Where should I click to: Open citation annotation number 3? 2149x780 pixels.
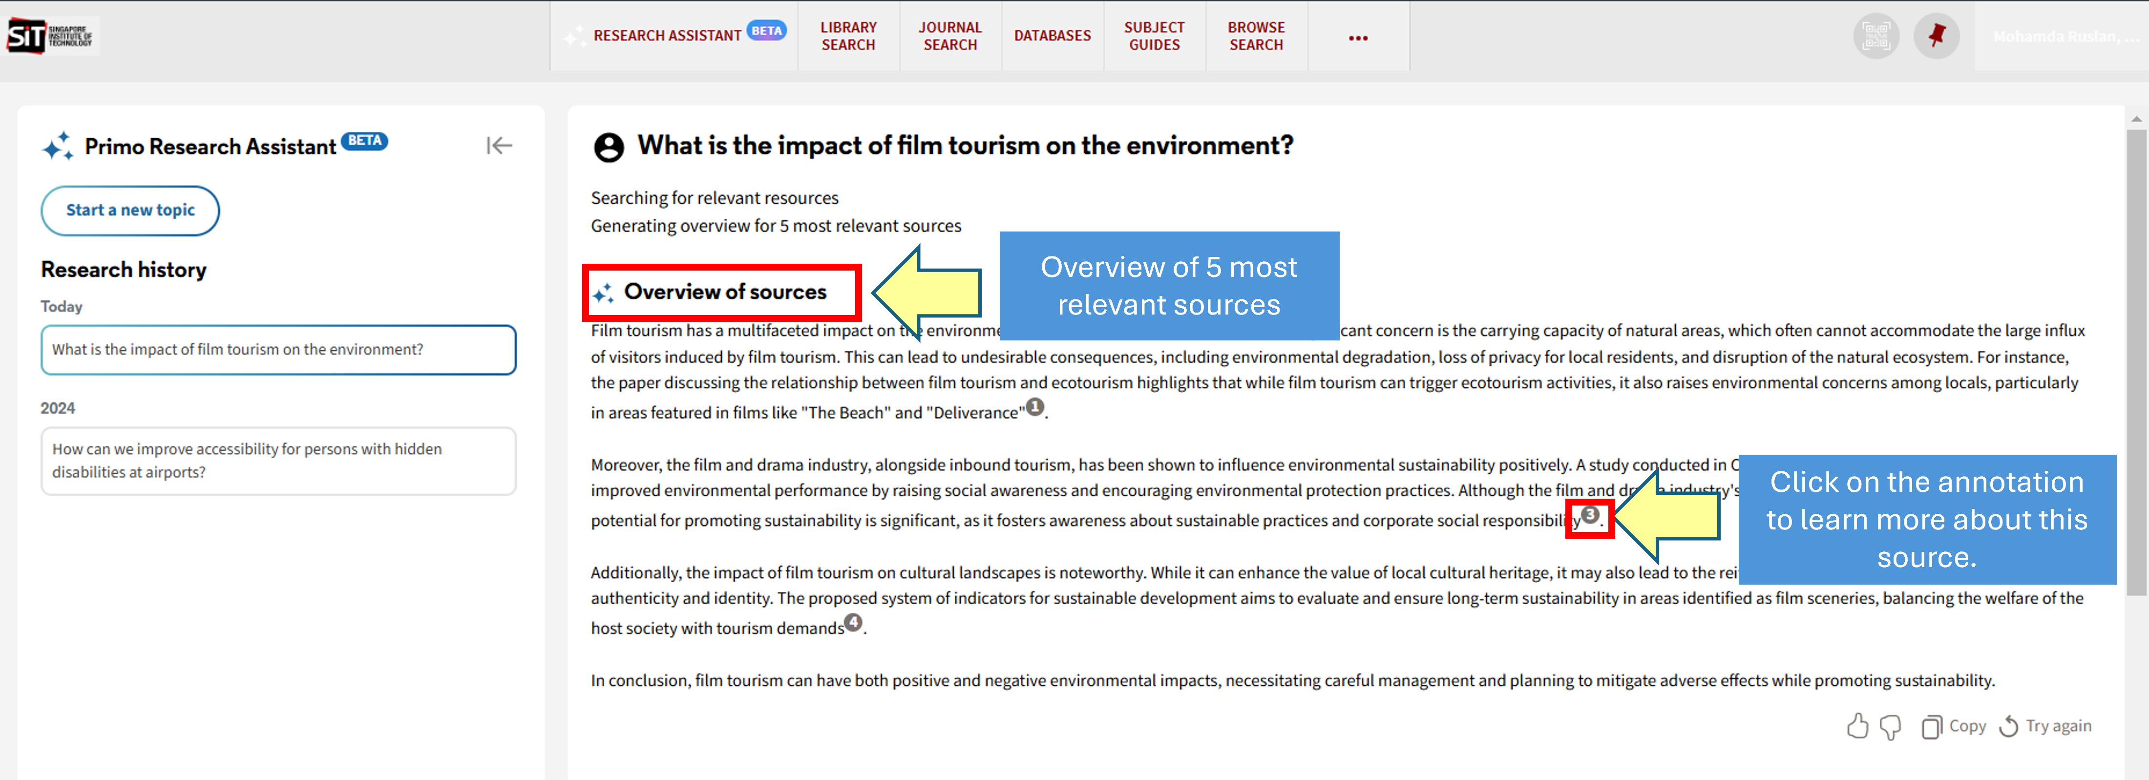click(x=1590, y=515)
